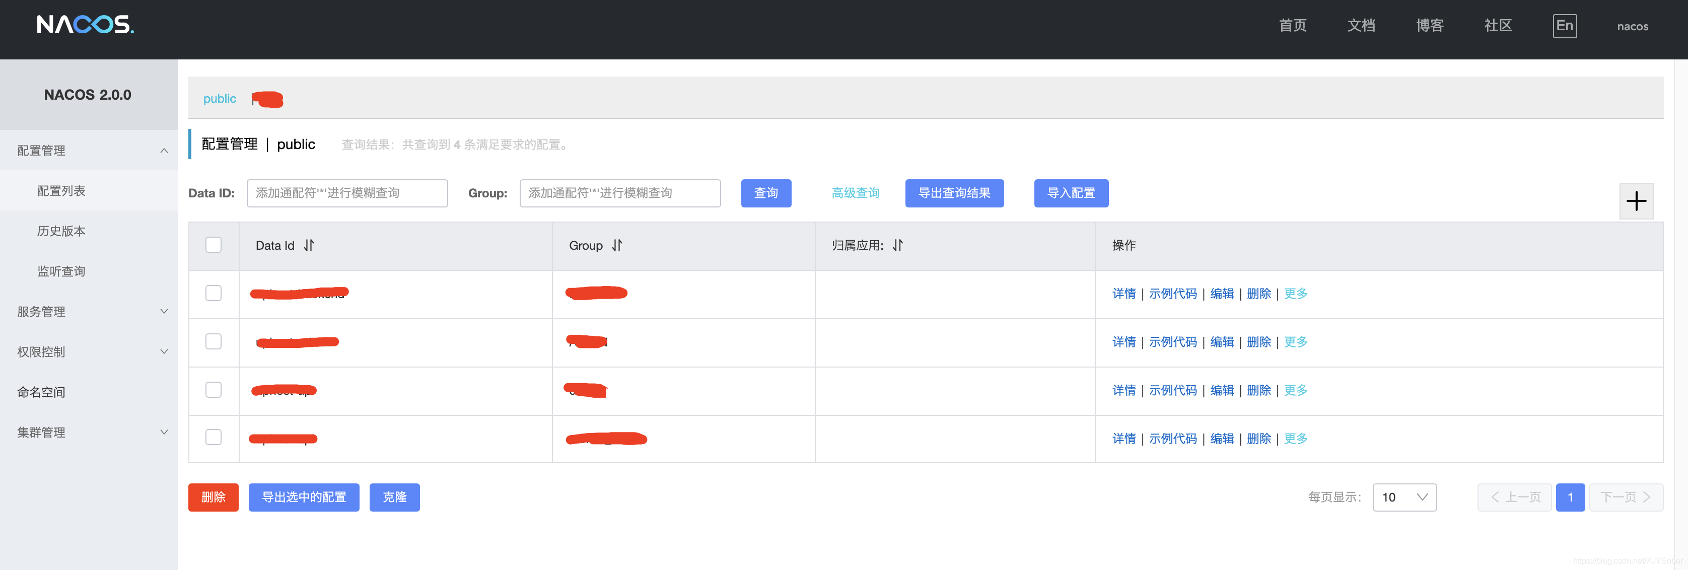Click 删除 for the third row
Image resolution: width=1688 pixels, height=570 pixels.
click(1259, 390)
